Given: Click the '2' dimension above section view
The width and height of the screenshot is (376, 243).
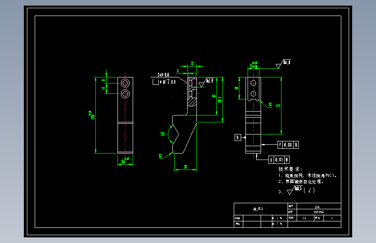Looking at the screenshot, I should [178, 71].
